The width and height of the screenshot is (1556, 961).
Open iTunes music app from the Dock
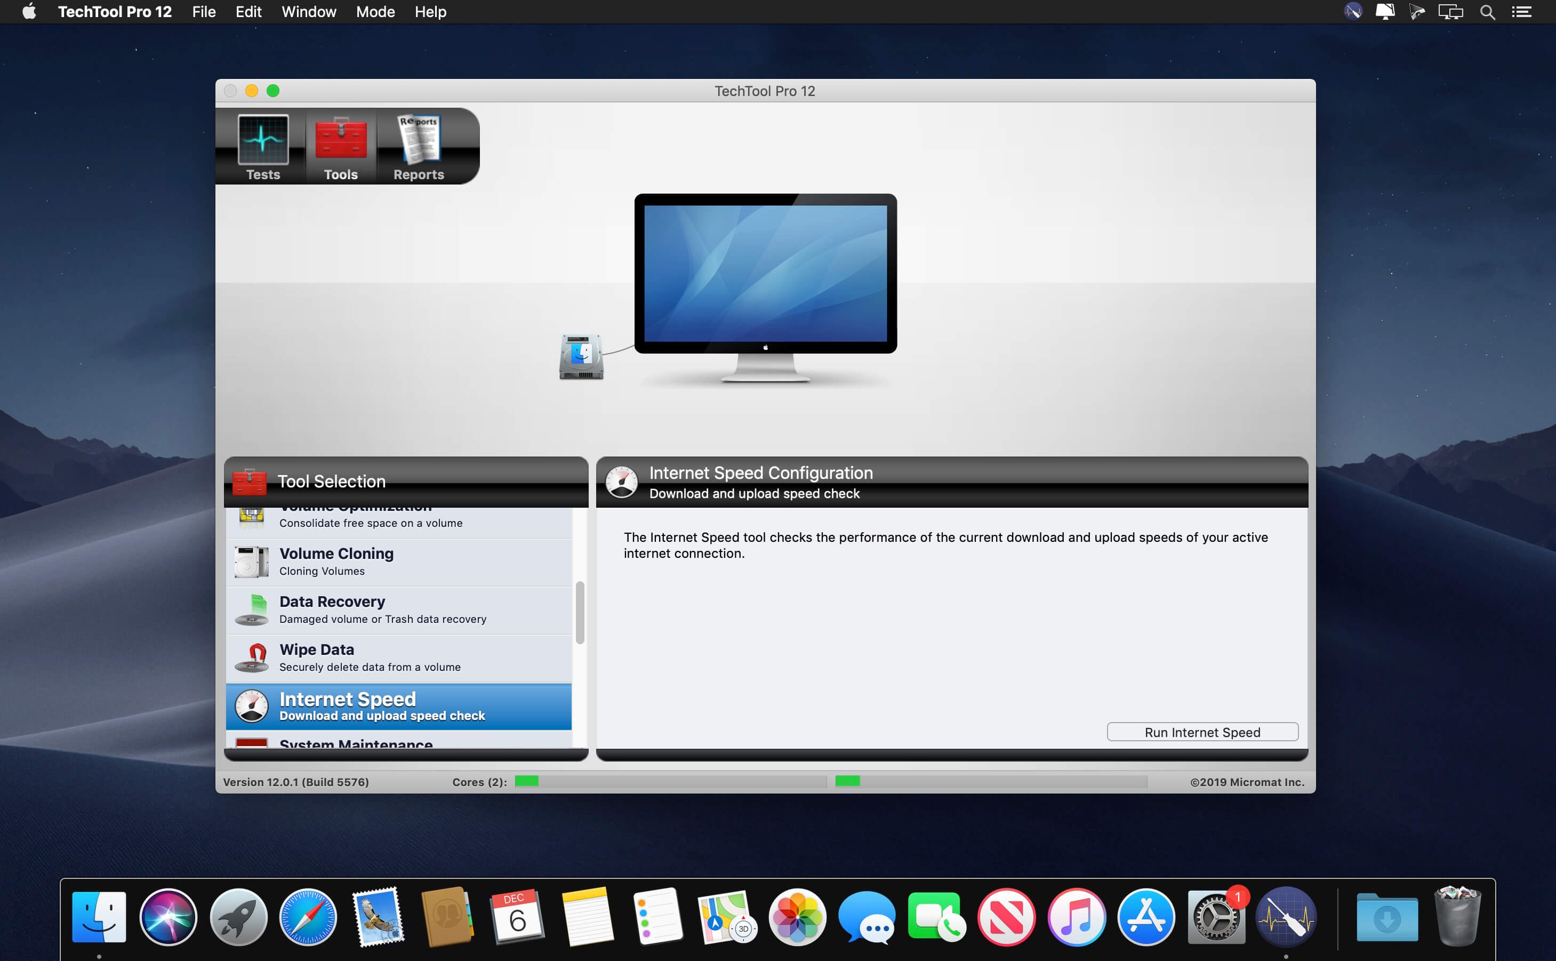[x=1076, y=917]
